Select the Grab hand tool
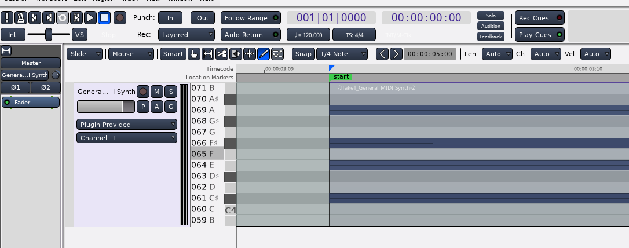The height and width of the screenshot is (248, 629). (x=194, y=54)
